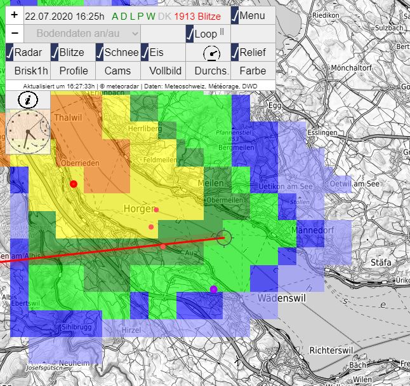The image size is (410, 386).
Task: Click the Mönchaltorf town label
Action: [352, 68]
